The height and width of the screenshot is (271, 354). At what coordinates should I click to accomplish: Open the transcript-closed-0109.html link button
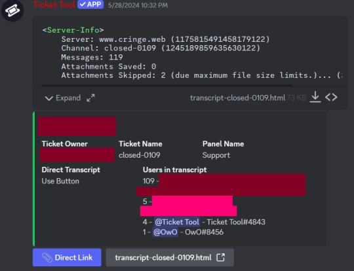tap(170, 257)
